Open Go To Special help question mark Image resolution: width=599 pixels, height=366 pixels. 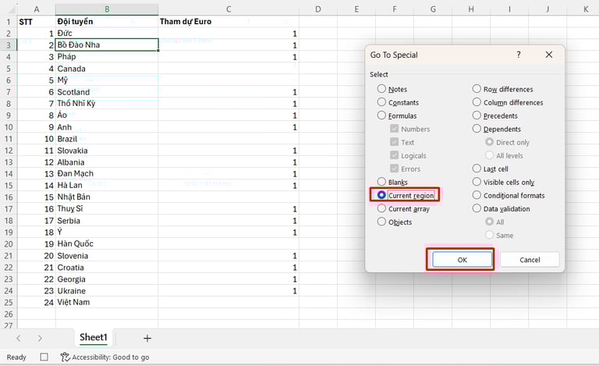pyautogui.click(x=519, y=55)
